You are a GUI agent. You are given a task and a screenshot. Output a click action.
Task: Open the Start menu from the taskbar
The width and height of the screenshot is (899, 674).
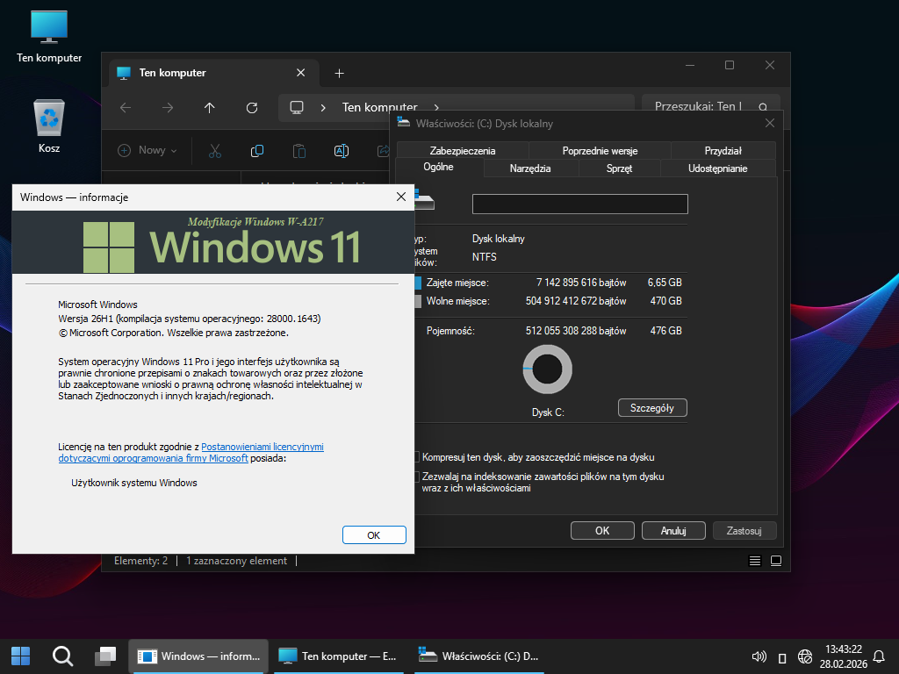coord(20,656)
